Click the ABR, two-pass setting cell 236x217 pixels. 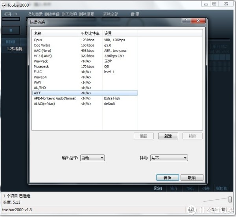click(x=115, y=51)
